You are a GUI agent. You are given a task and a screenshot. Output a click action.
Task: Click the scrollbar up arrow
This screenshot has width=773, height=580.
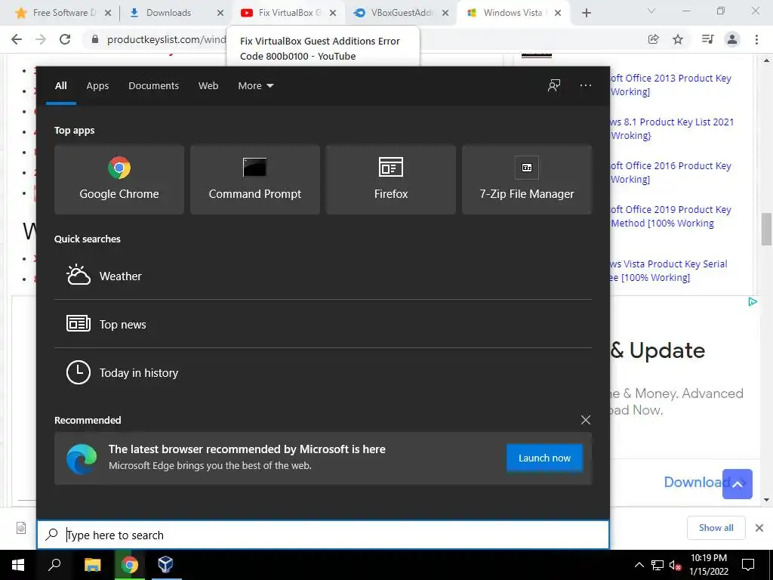point(766,60)
